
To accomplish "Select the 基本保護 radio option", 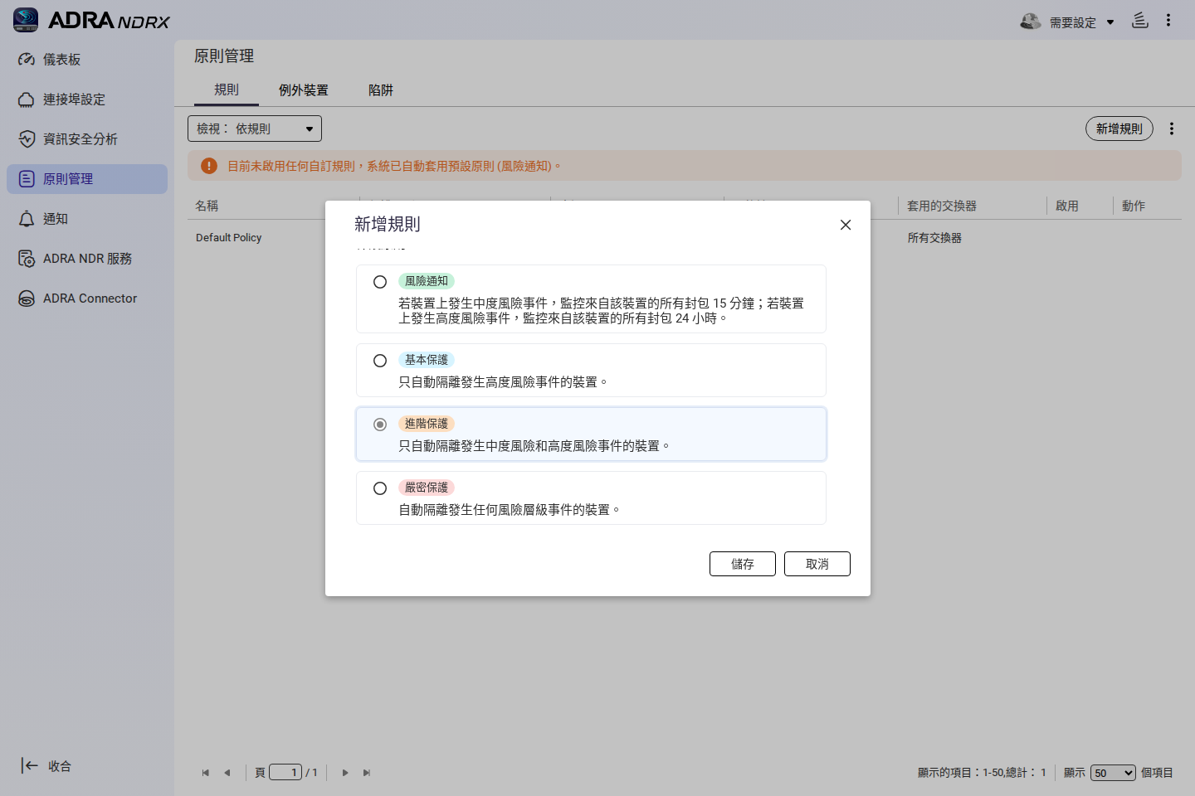I will (x=380, y=361).
